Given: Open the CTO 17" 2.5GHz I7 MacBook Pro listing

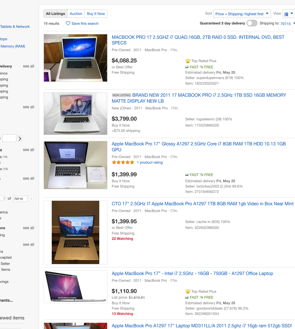Looking at the screenshot, I should 202,204.
